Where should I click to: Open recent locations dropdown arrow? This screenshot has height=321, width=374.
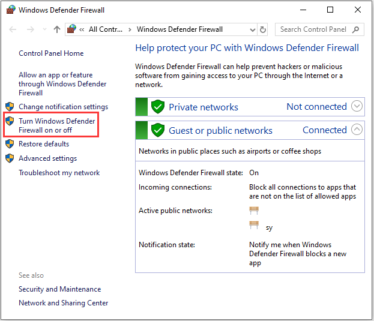point(44,29)
